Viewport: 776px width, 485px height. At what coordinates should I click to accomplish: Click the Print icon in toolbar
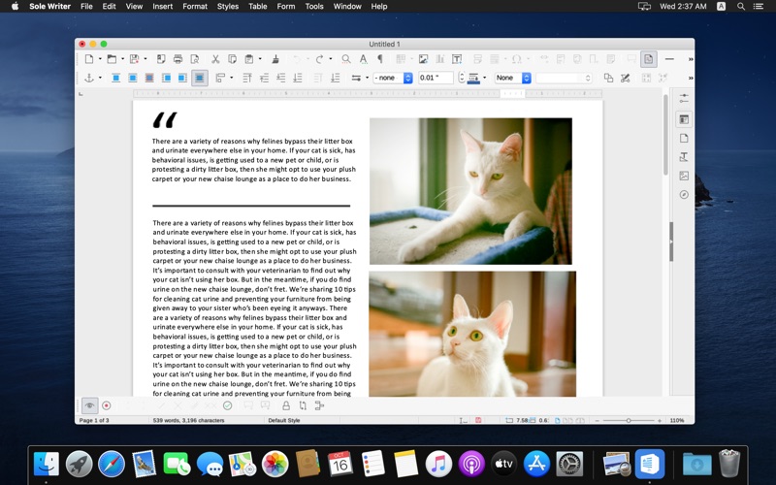tap(178, 59)
